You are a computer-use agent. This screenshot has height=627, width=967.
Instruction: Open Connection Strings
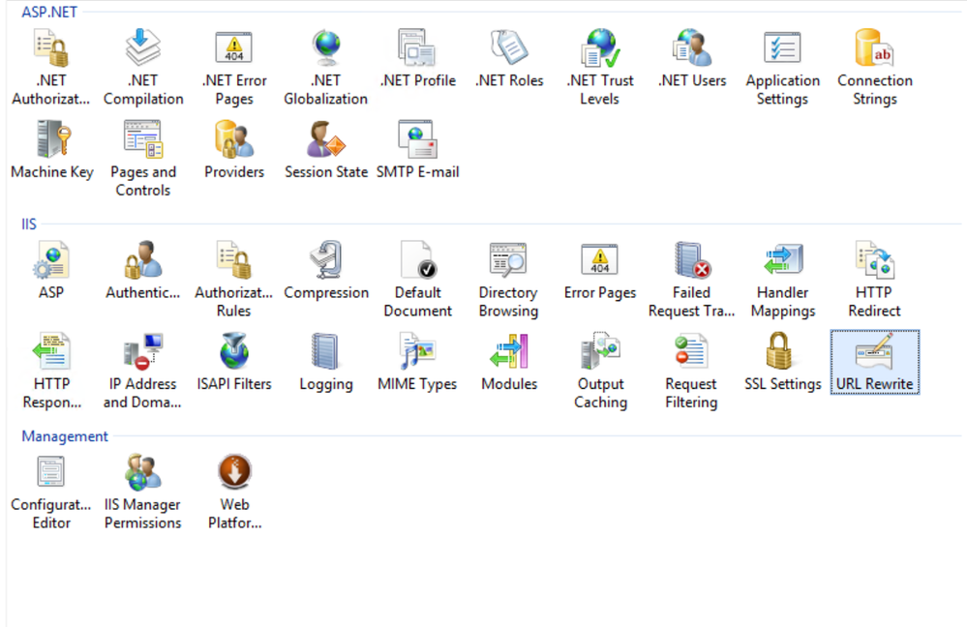[874, 69]
